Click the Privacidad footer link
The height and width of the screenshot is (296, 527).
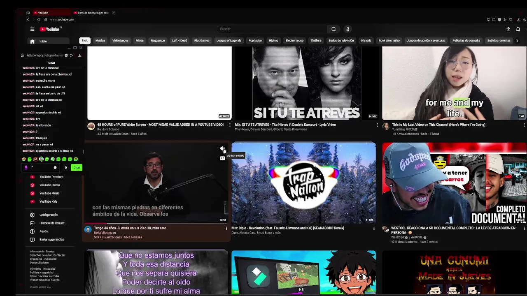click(49, 269)
